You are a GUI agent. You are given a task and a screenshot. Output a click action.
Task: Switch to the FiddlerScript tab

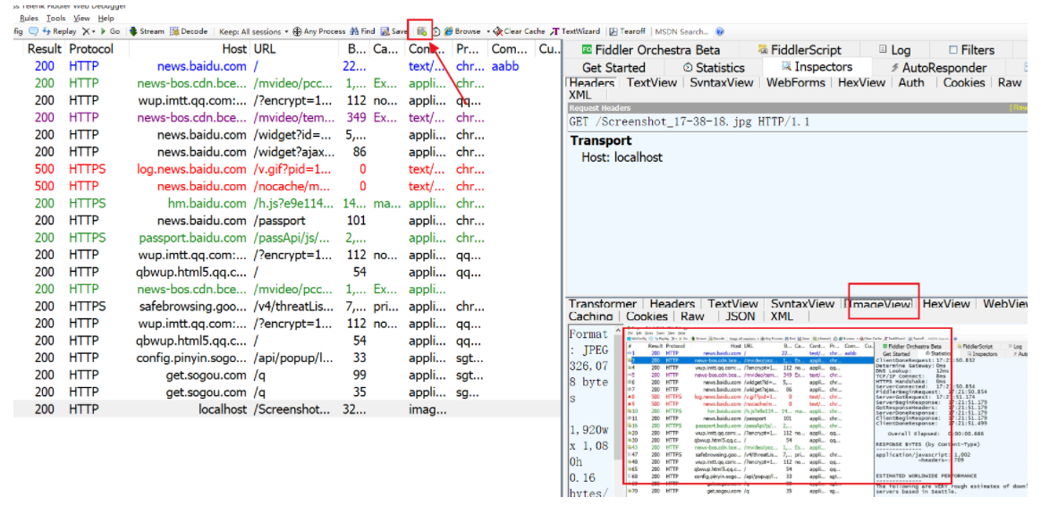(800, 50)
